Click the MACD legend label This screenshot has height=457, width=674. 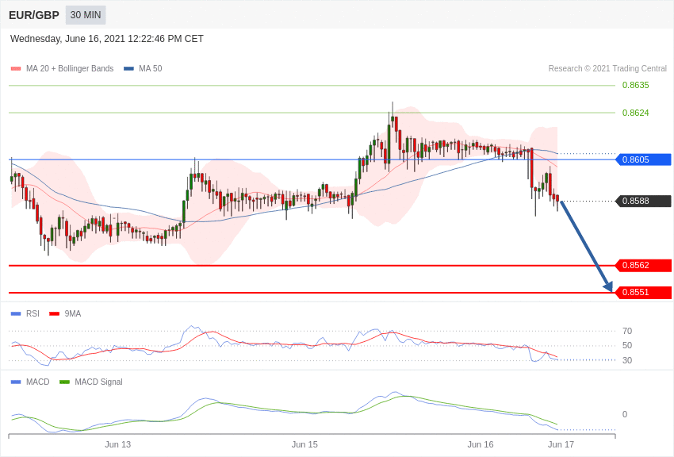(38, 382)
